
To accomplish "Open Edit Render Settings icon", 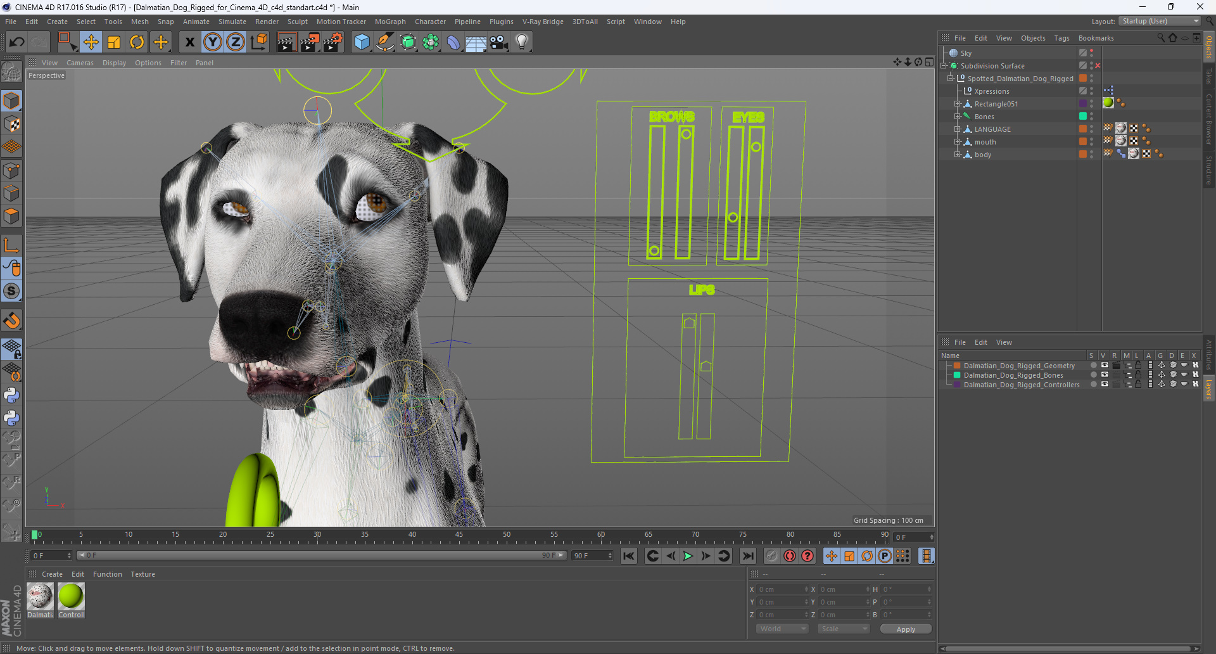I will click(333, 42).
